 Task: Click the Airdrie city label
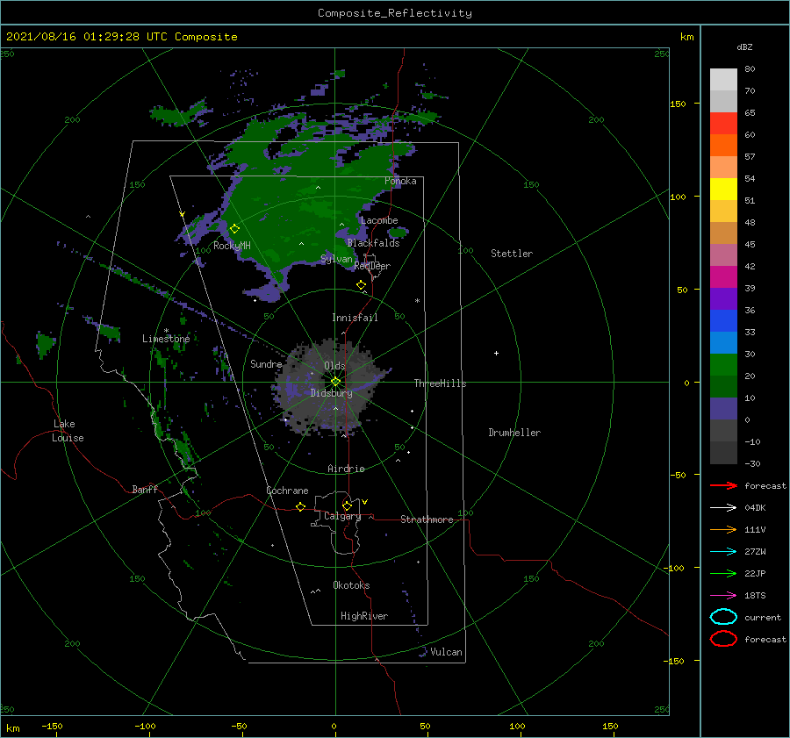coord(346,469)
